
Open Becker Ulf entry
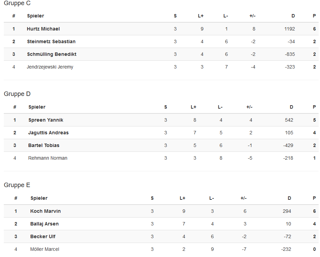pos(43,237)
